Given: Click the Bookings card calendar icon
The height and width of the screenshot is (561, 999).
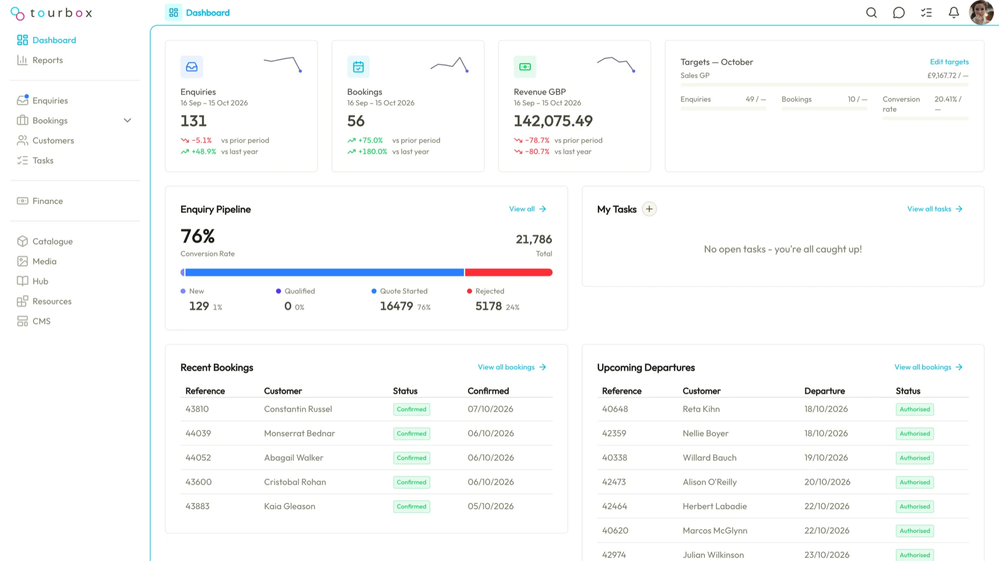Looking at the screenshot, I should tap(359, 67).
